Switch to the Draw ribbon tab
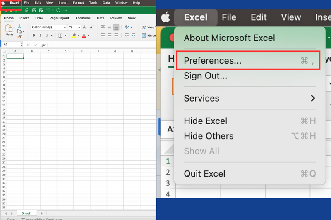Screen dimensions: 331x220 39,18
